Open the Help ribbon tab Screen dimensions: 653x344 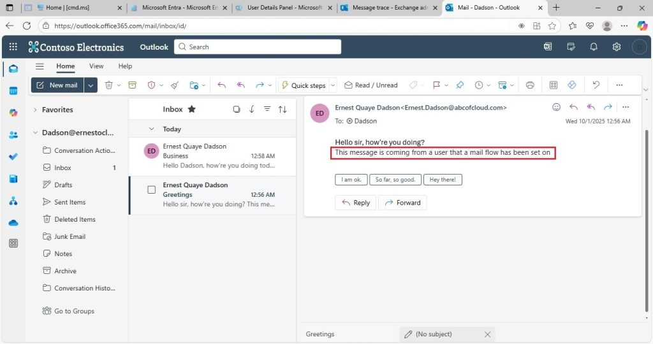coord(125,66)
